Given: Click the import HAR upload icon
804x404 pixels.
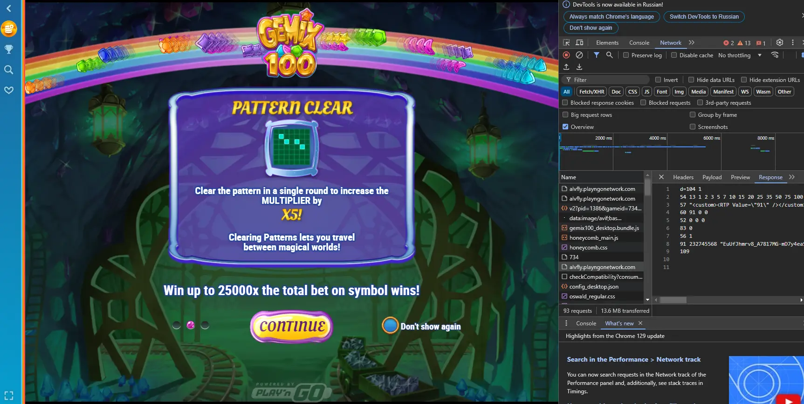Looking at the screenshot, I should coord(566,67).
